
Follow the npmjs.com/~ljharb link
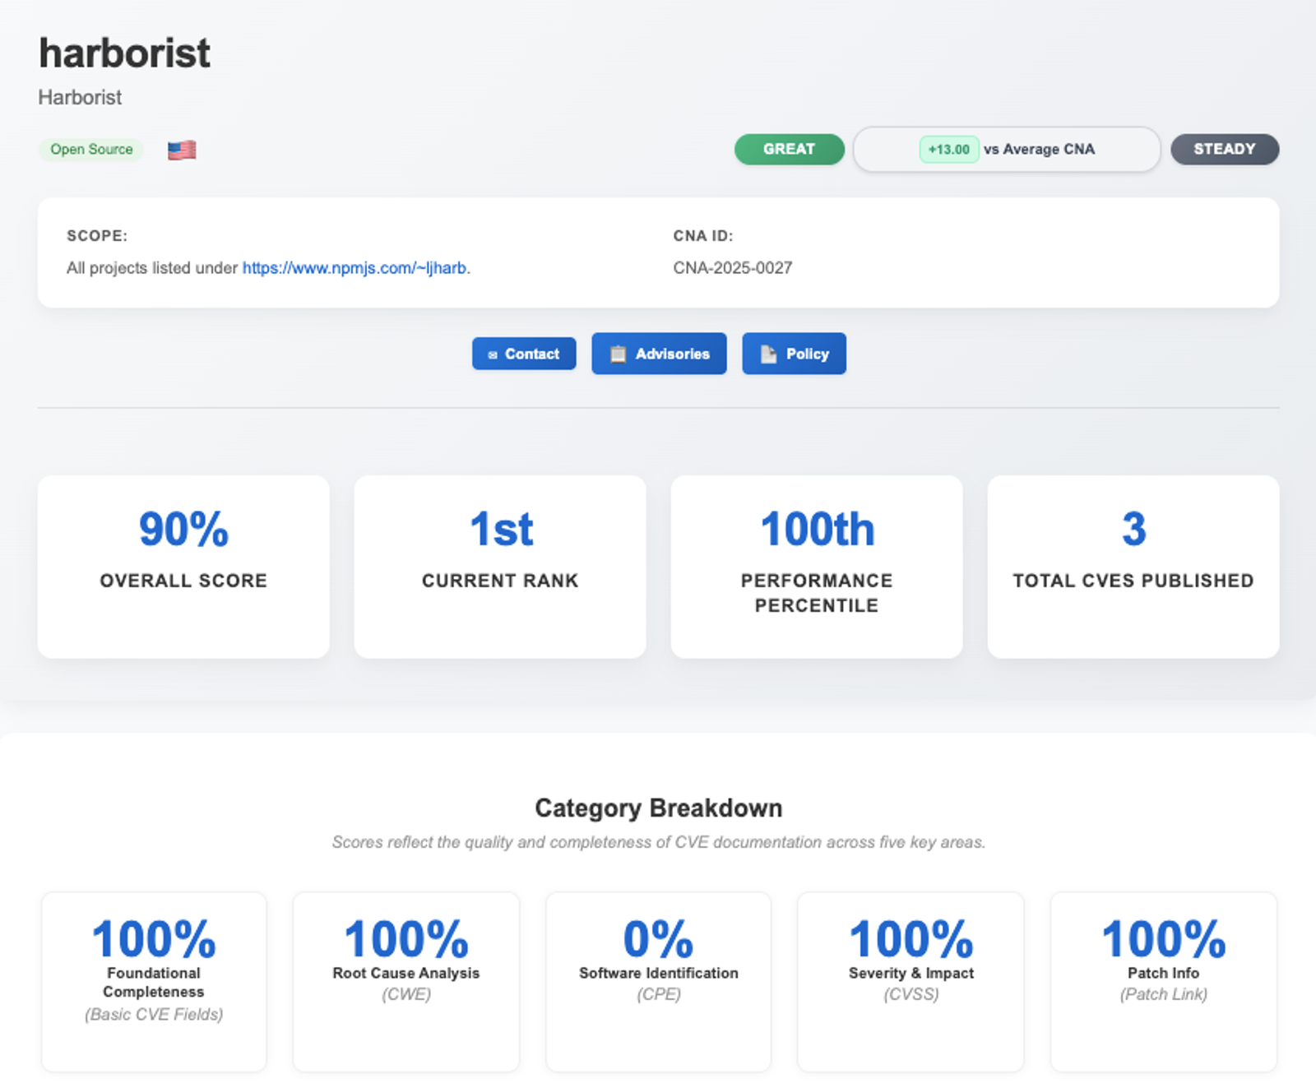(354, 268)
